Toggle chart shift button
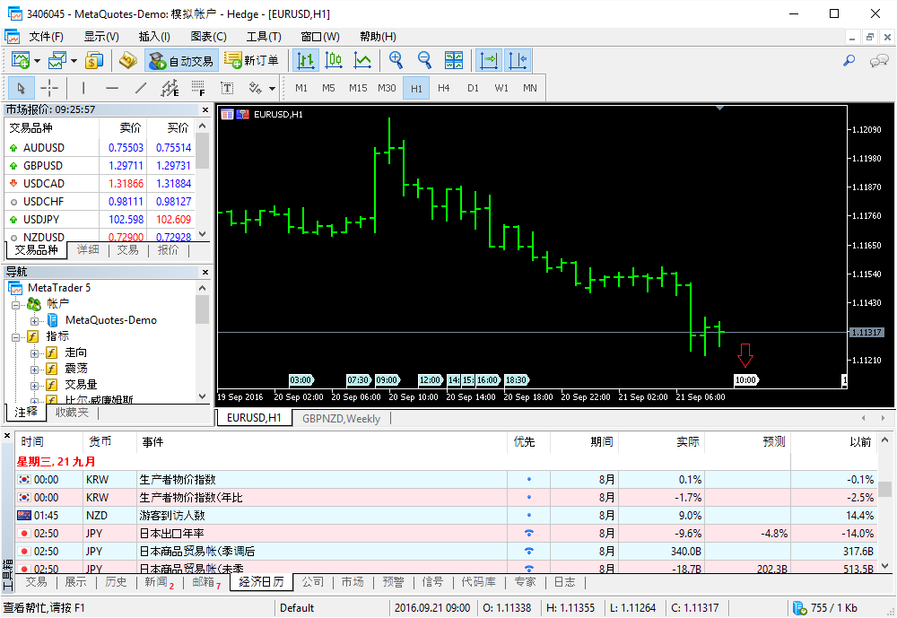The height and width of the screenshot is (618, 897). tap(518, 60)
